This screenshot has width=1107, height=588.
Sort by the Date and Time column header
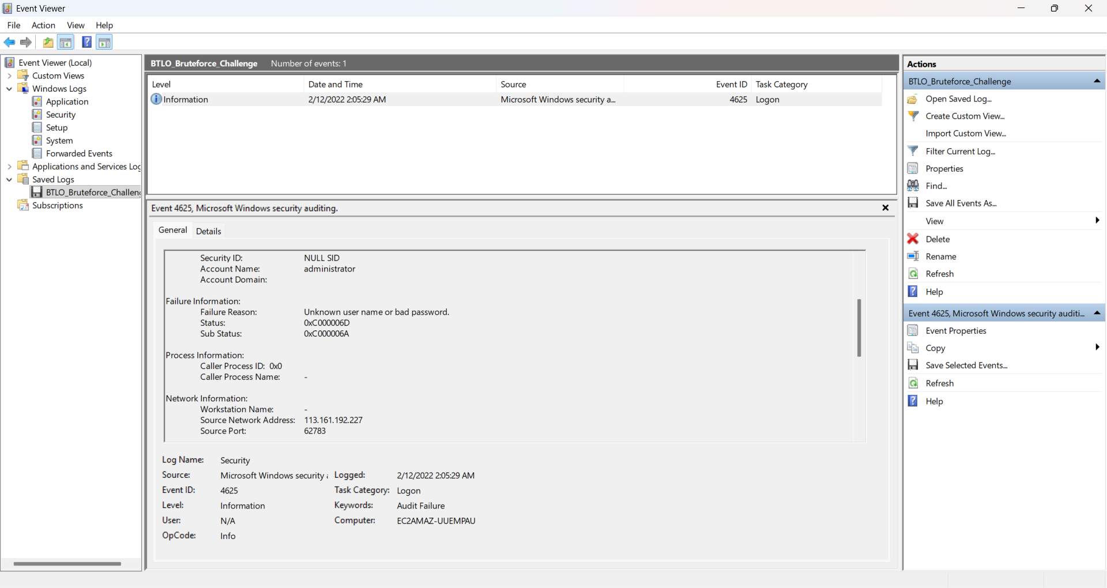pyautogui.click(x=400, y=84)
